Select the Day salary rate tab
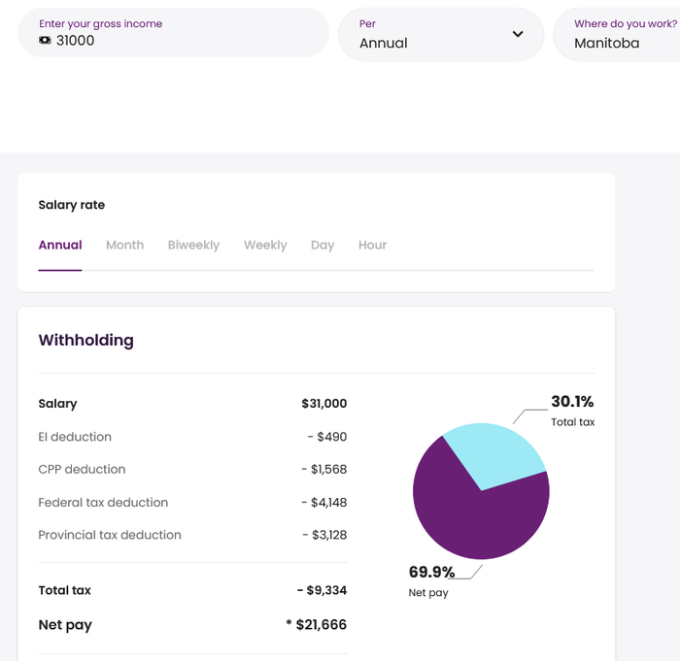 (x=323, y=246)
